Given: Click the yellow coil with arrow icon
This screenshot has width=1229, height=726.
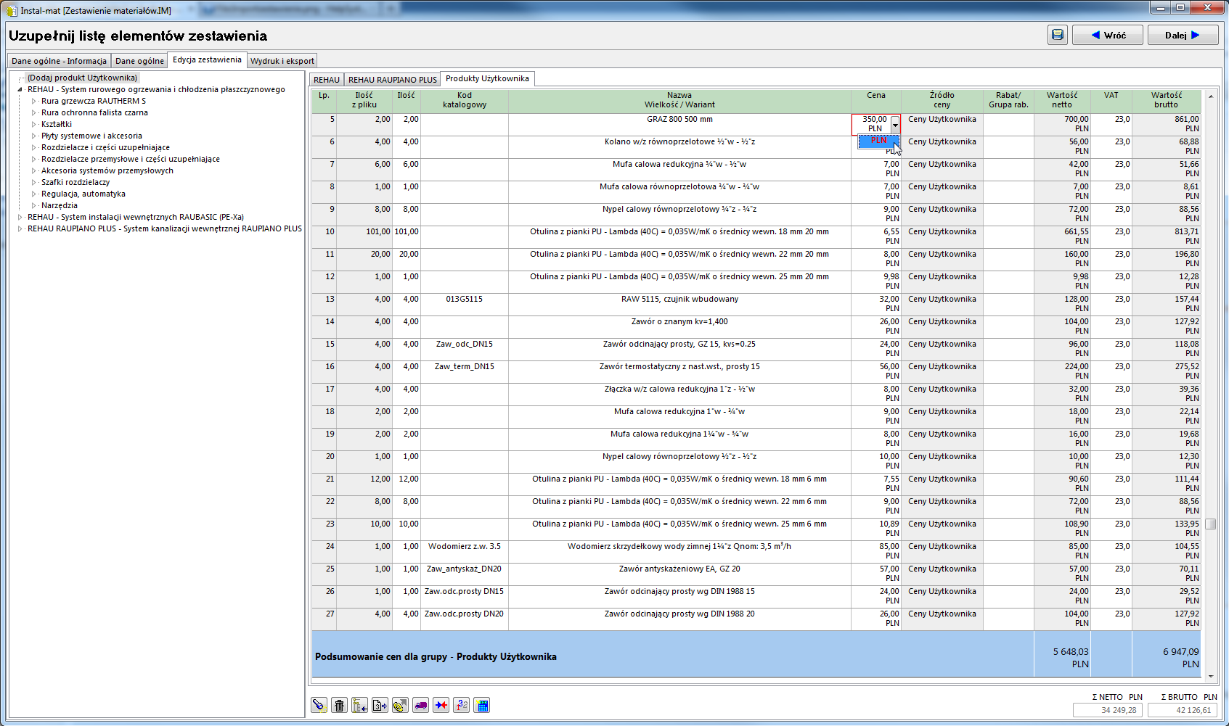Looking at the screenshot, I should (400, 705).
